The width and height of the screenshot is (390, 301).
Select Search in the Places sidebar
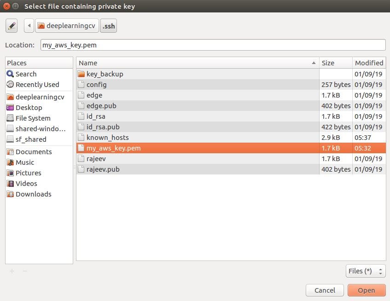click(x=25, y=74)
